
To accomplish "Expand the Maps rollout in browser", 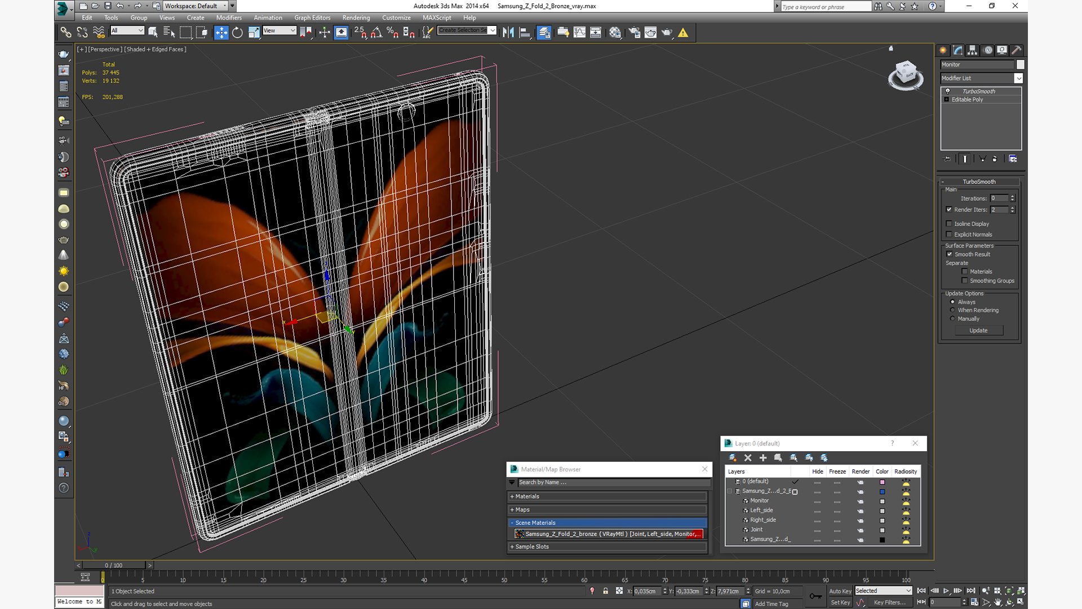I will [x=607, y=509].
